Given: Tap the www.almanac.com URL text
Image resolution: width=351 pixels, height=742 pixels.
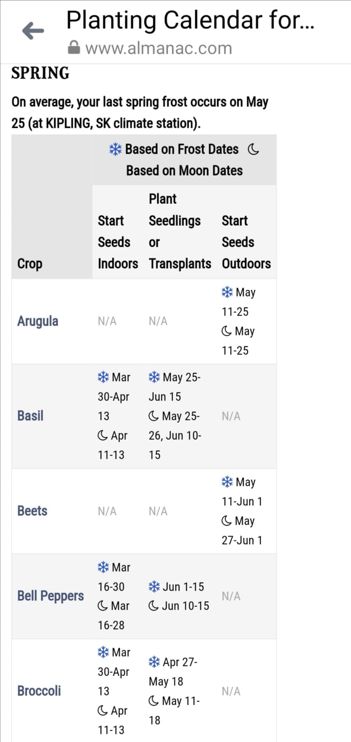Looking at the screenshot, I should (x=159, y=48).
